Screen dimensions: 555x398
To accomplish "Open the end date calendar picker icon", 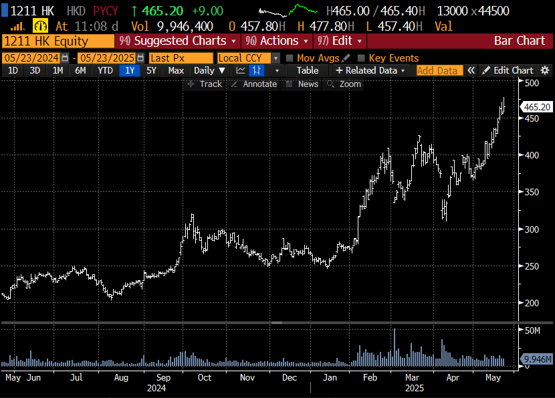I will 140,58.
